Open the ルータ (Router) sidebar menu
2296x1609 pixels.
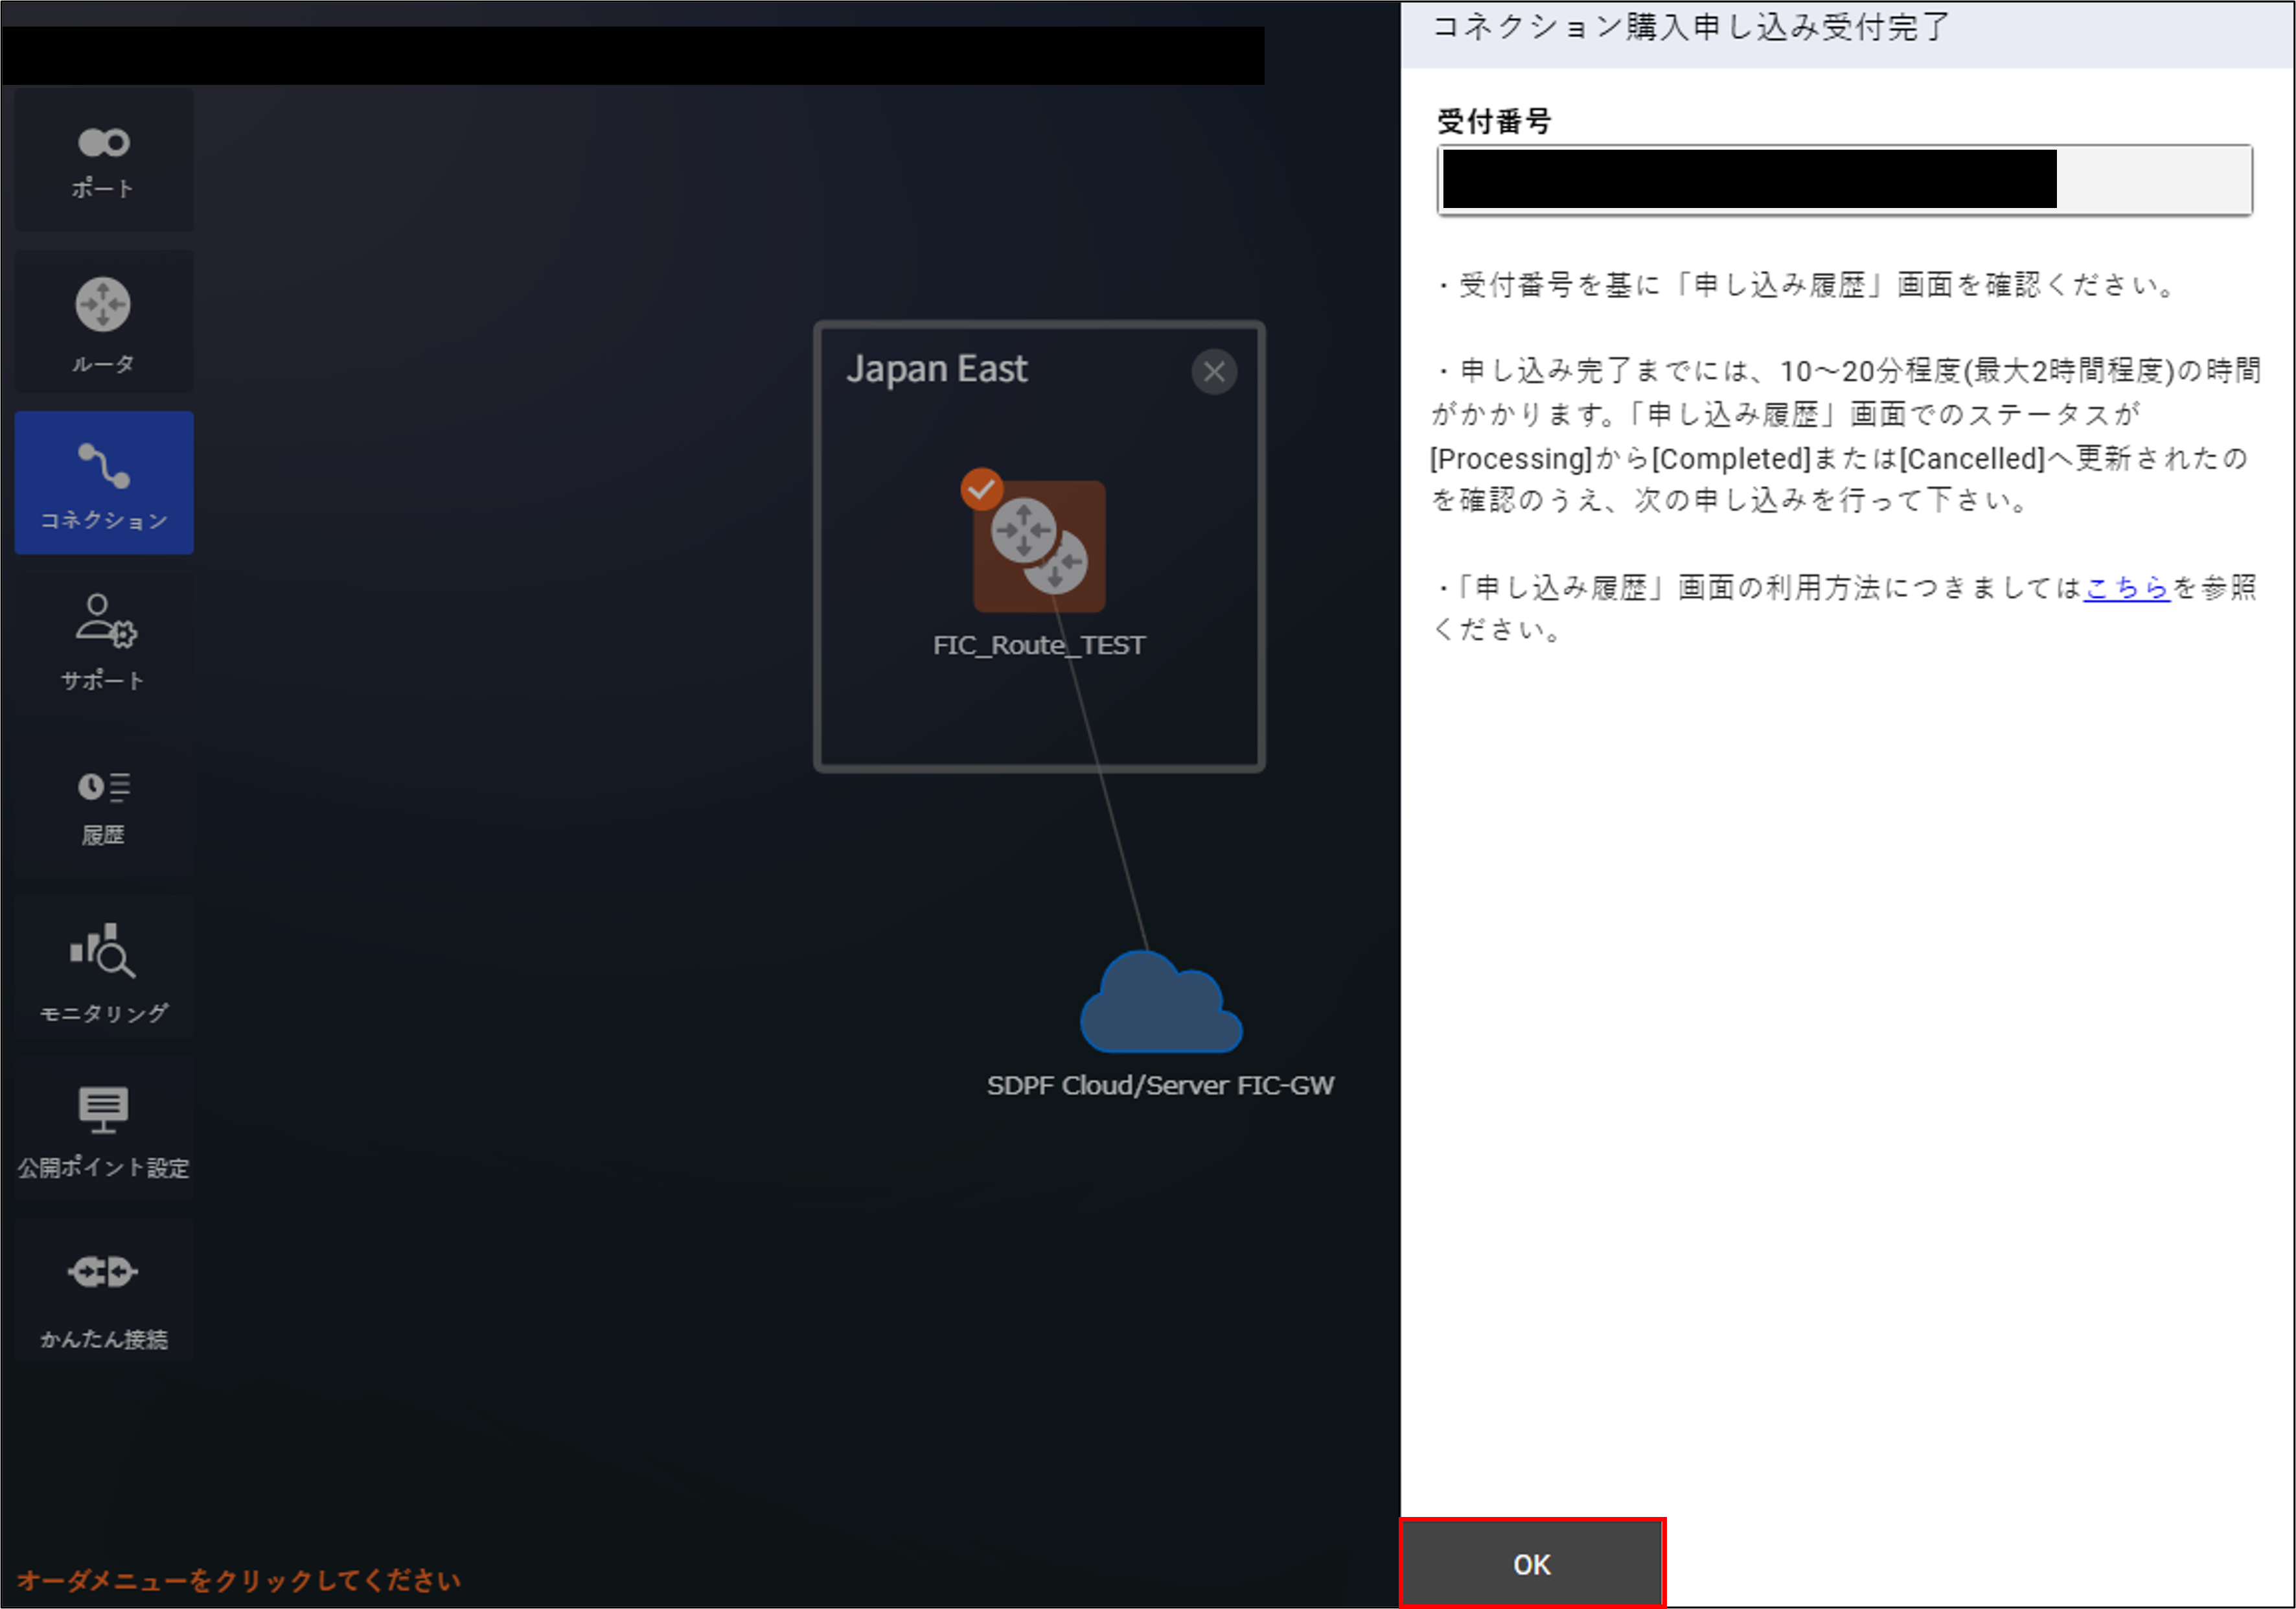pyautogui.click(x=104, y=322)
